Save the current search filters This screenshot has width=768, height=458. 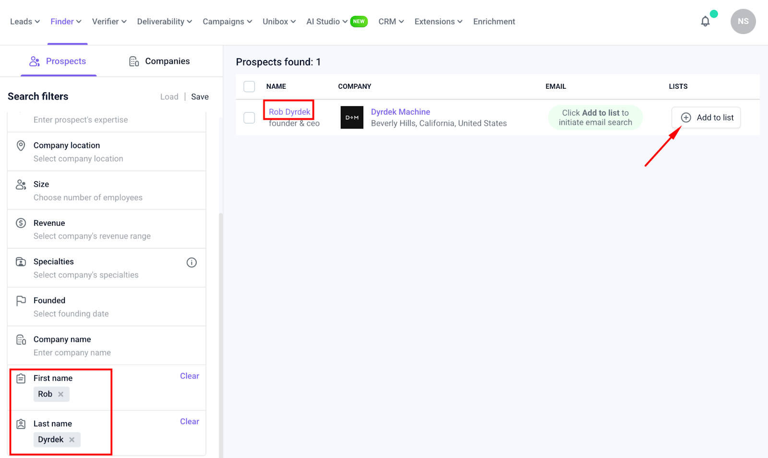tap(200, 97)
